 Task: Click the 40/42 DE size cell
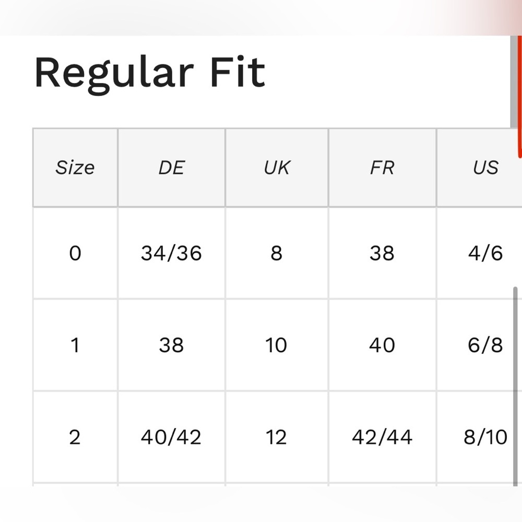click(x=171, y=437)
